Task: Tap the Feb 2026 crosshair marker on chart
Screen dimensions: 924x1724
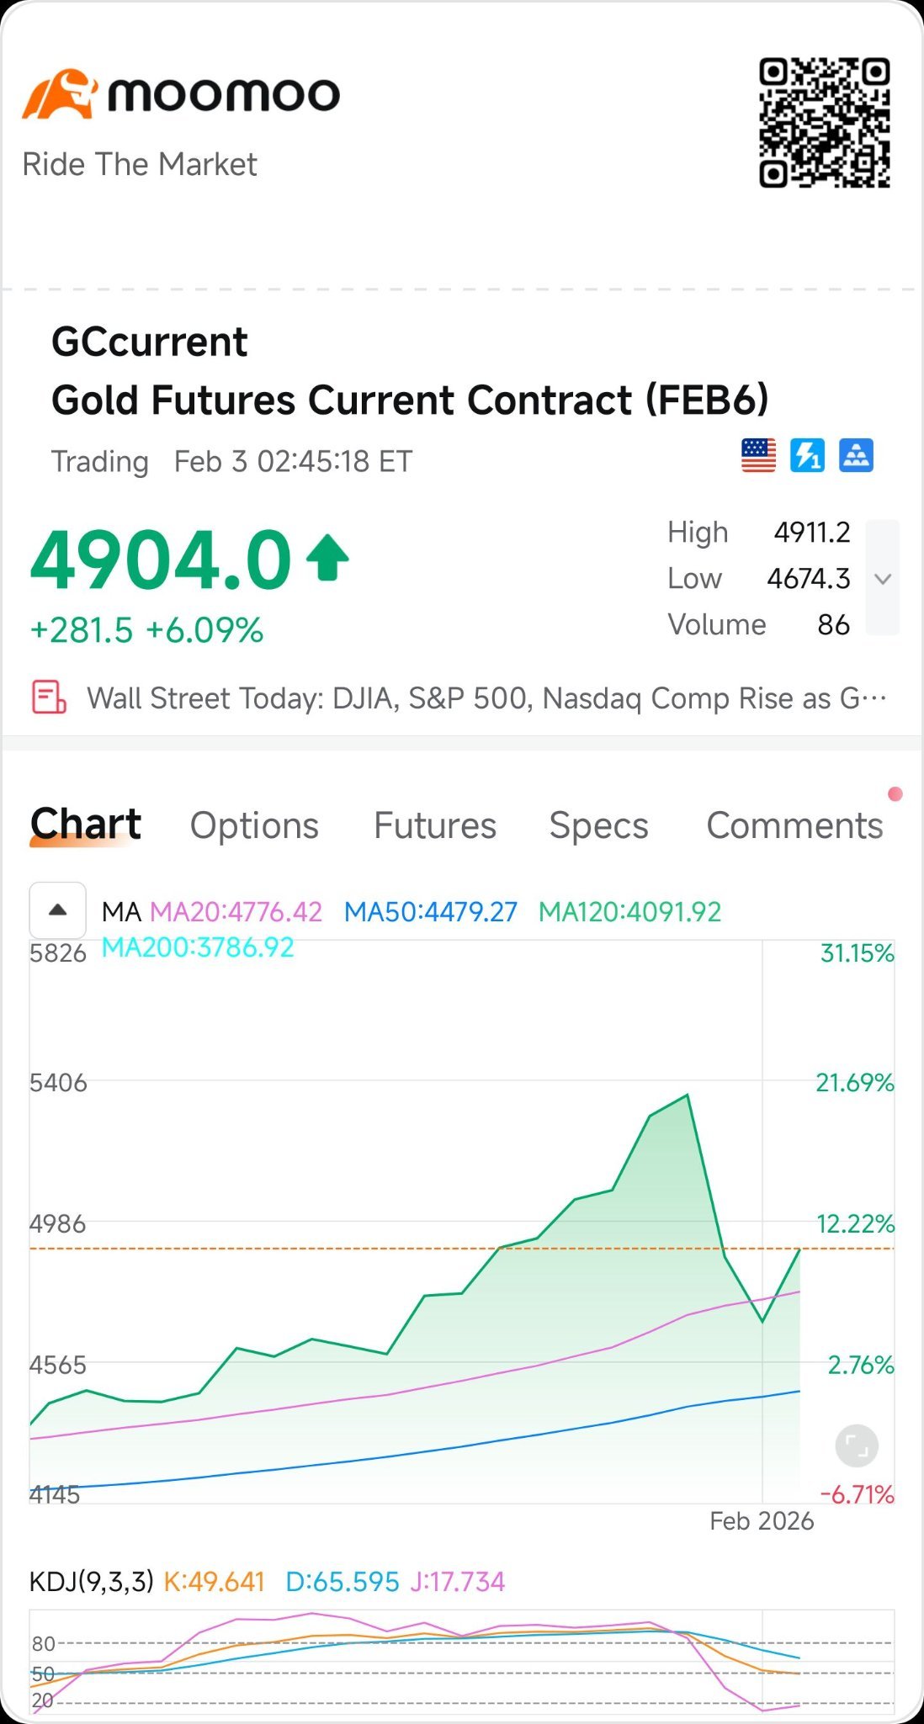Action: click(762, 1521)
